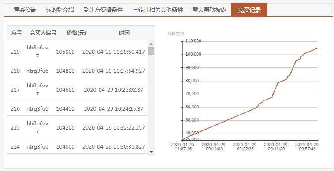Select 与转让相关其他条件 tab
Screen dimensions: 334x171
pyautogui.click(x=158, y=10)
